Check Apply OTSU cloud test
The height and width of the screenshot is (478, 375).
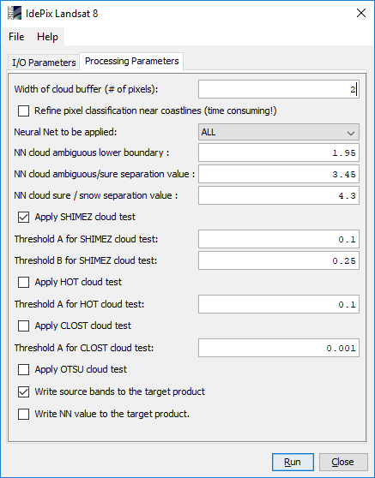23,370
